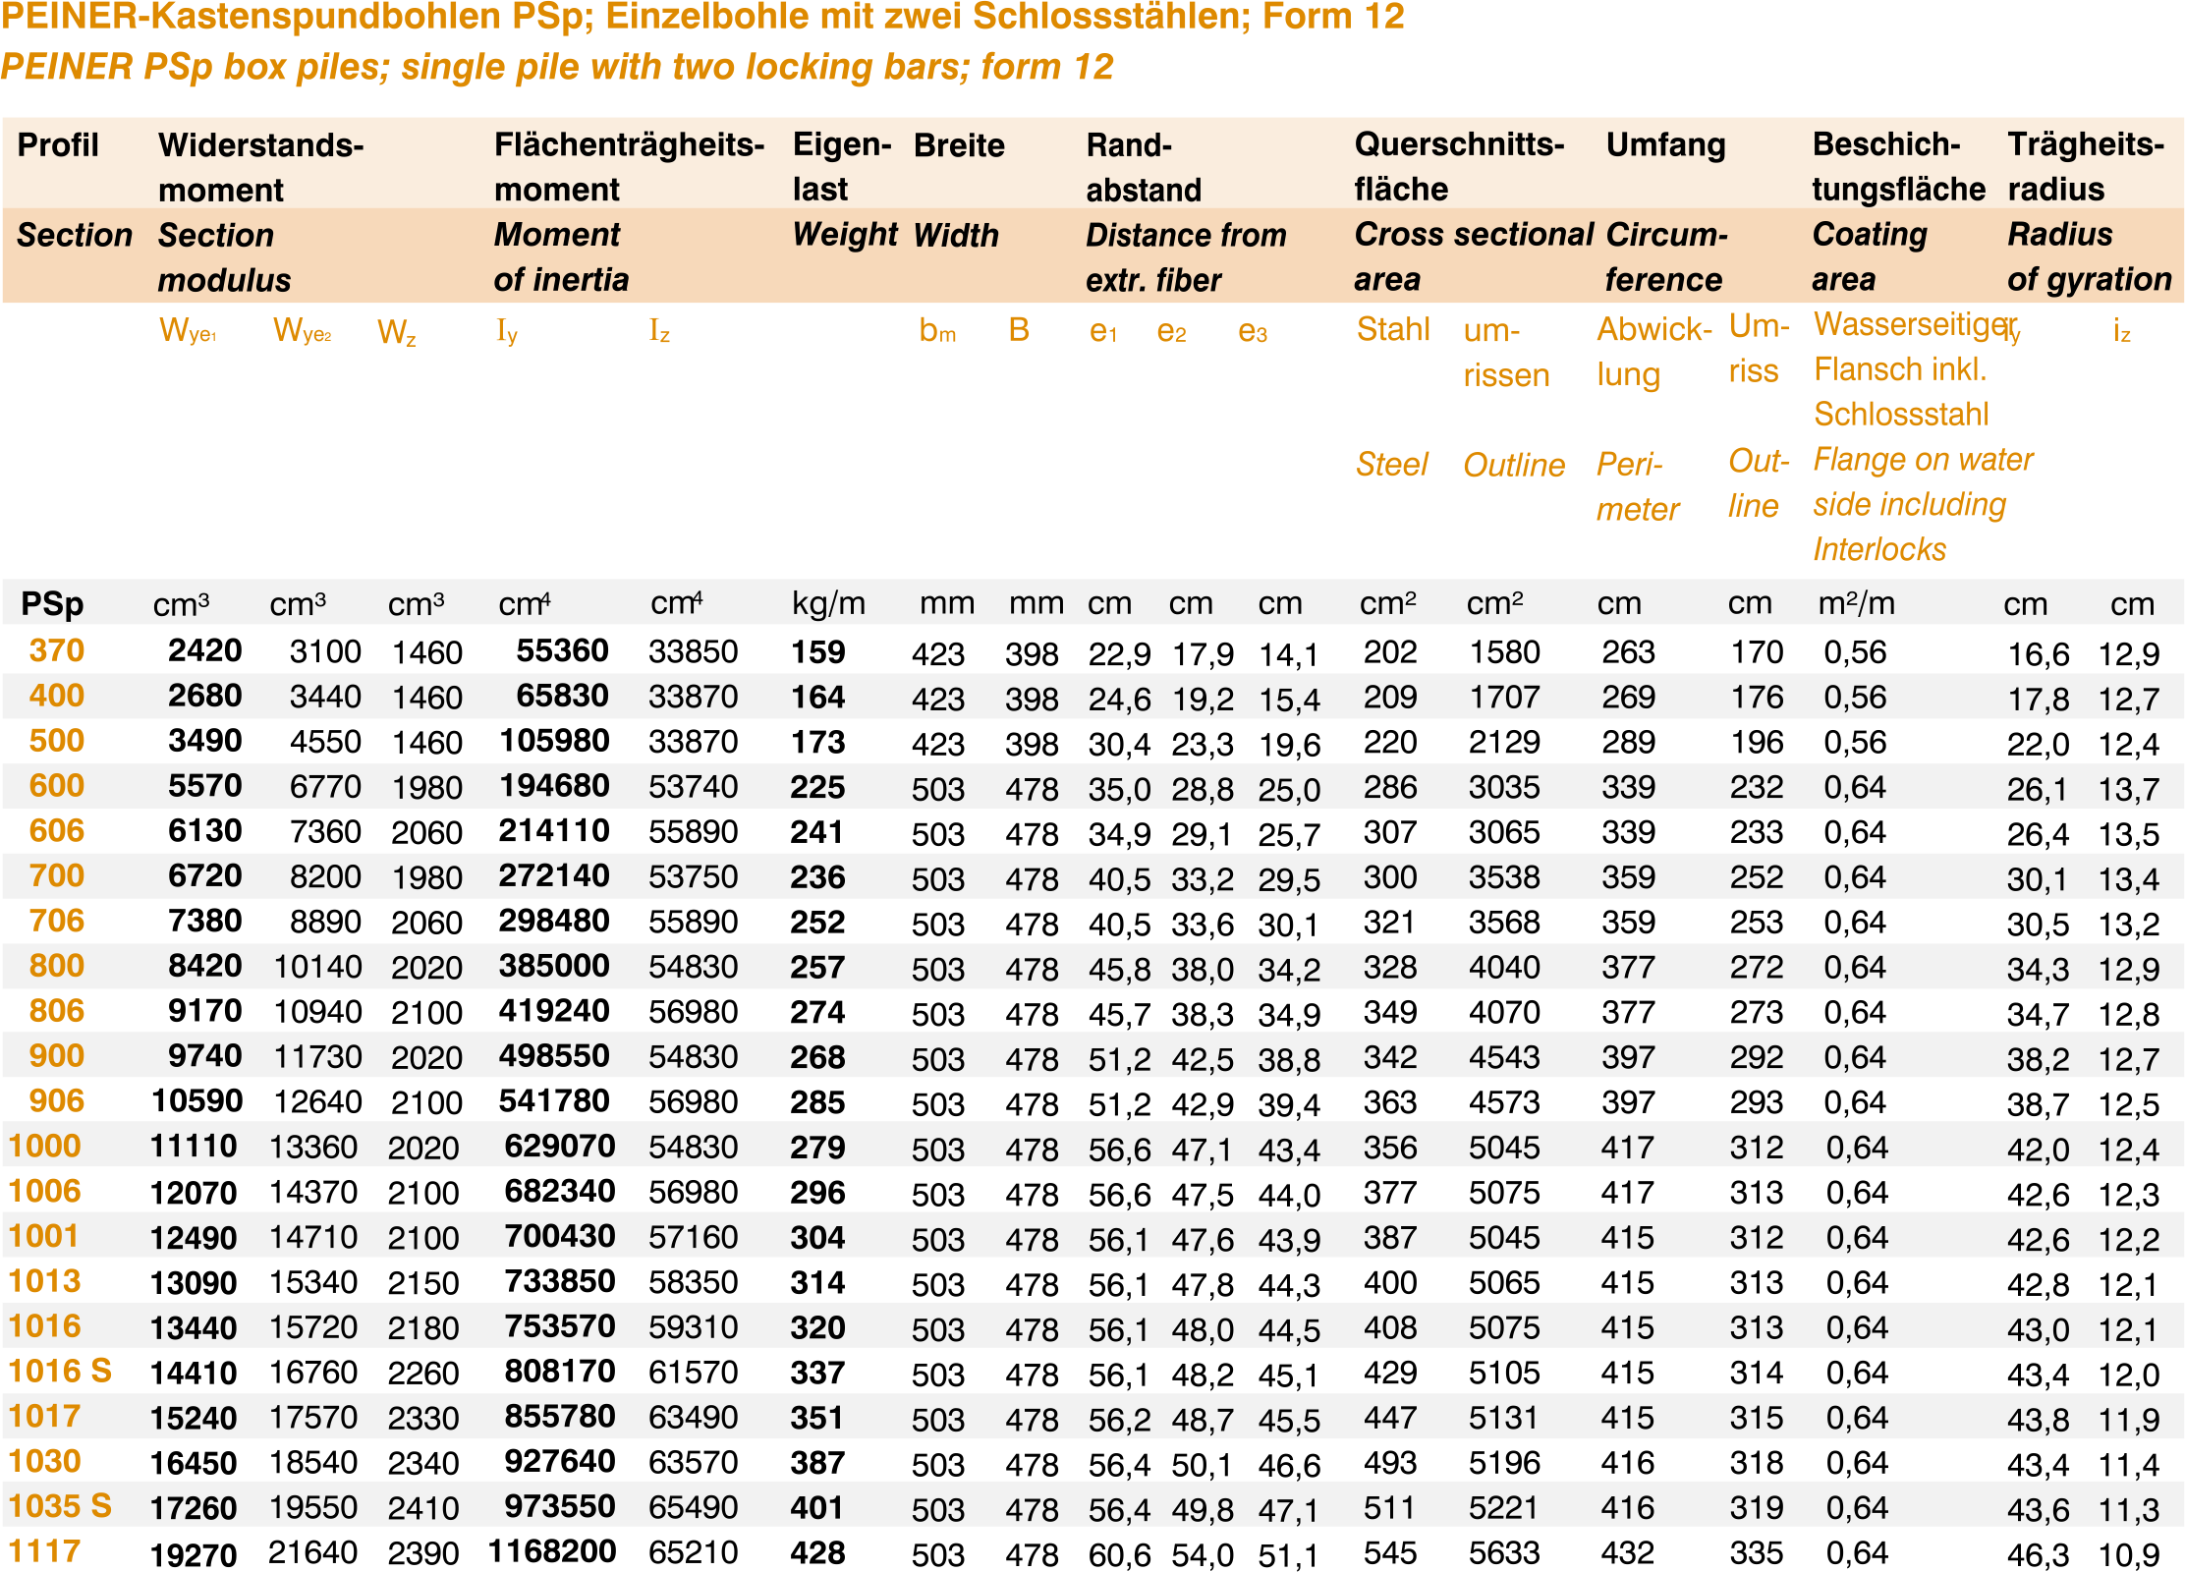
Task: Select the PSp 606 profile label
Action: 56,830
